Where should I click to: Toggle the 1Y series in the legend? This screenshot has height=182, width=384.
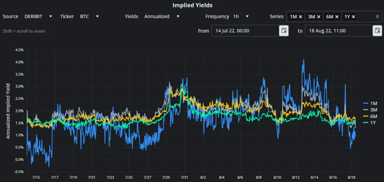click(x=370, y=123)
